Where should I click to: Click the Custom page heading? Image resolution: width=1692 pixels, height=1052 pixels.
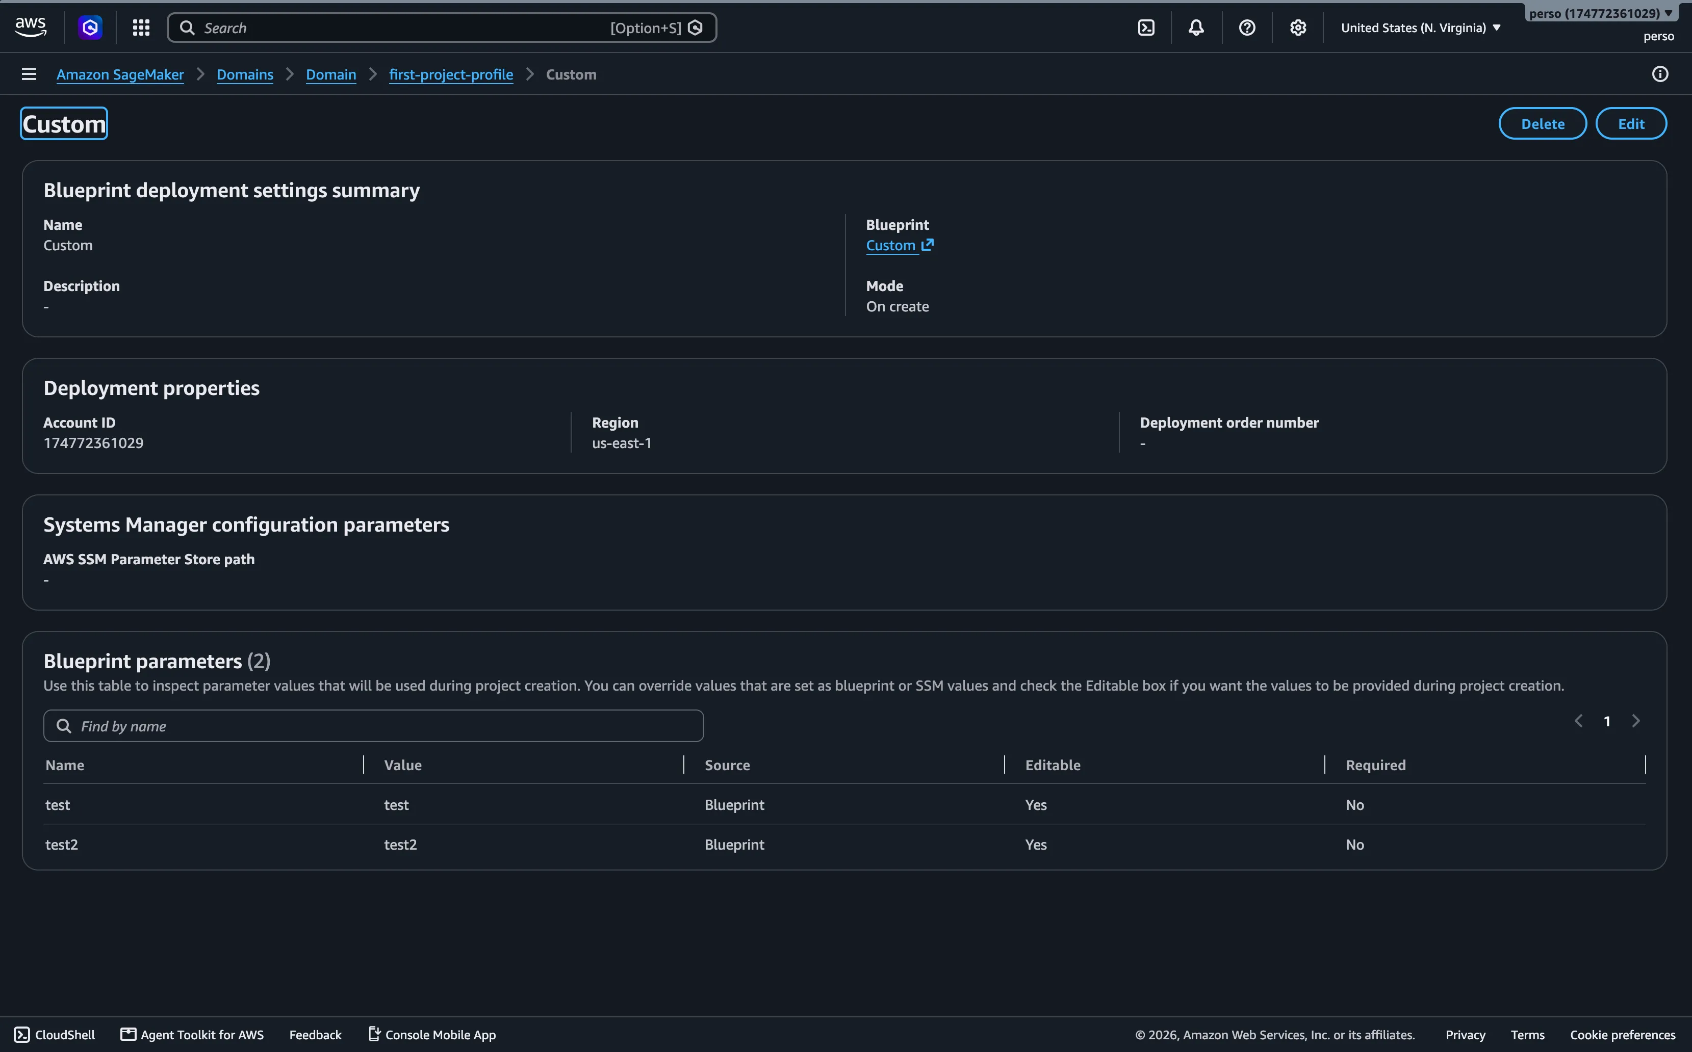pyautogui.click(x=64, y=123)
